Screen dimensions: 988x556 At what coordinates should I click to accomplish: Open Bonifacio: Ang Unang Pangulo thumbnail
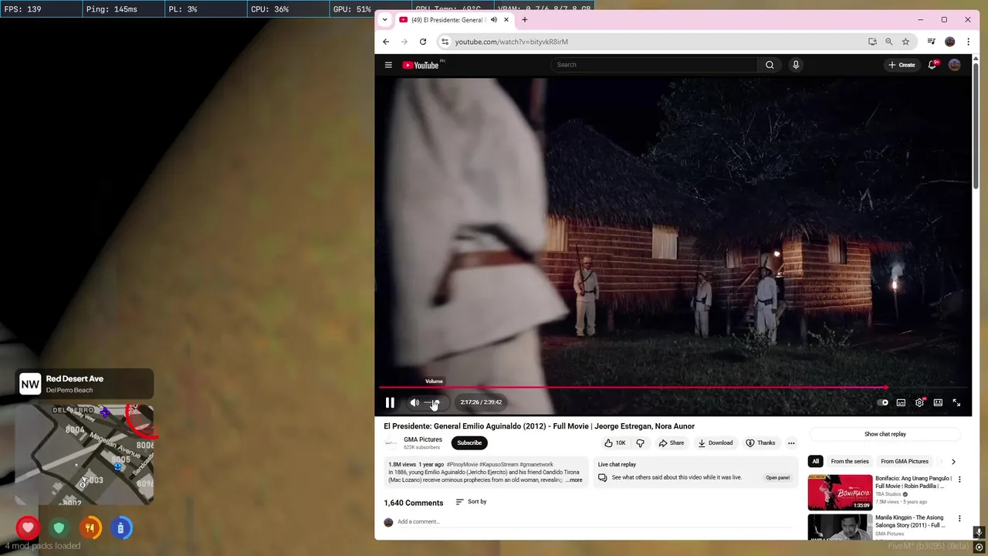tap(840, 493)
